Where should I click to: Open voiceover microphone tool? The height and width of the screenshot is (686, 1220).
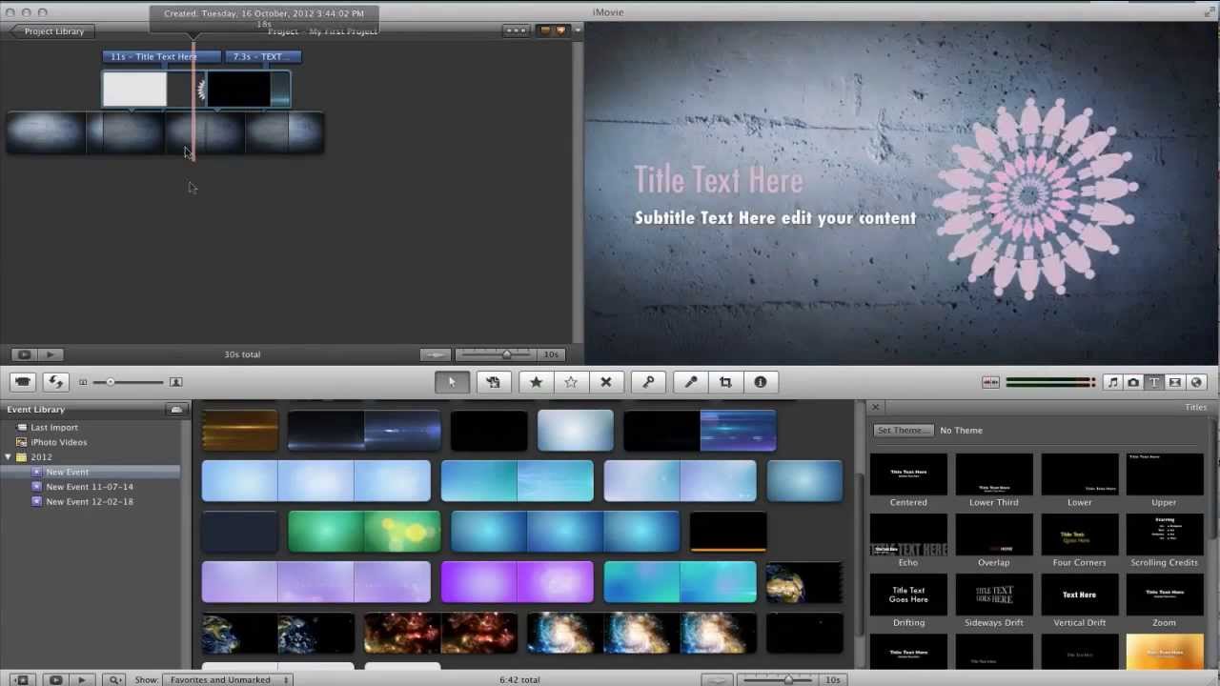691,382
